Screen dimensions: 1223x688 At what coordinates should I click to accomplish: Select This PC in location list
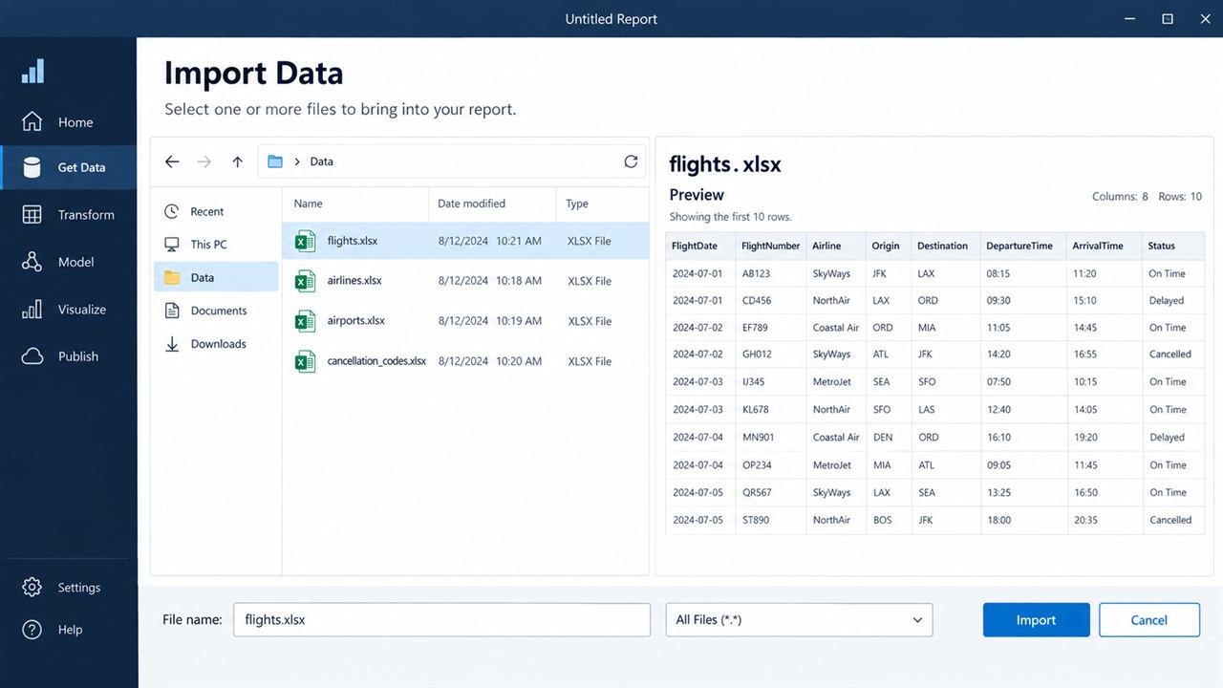pyautogui.click(x=216, y=245)
